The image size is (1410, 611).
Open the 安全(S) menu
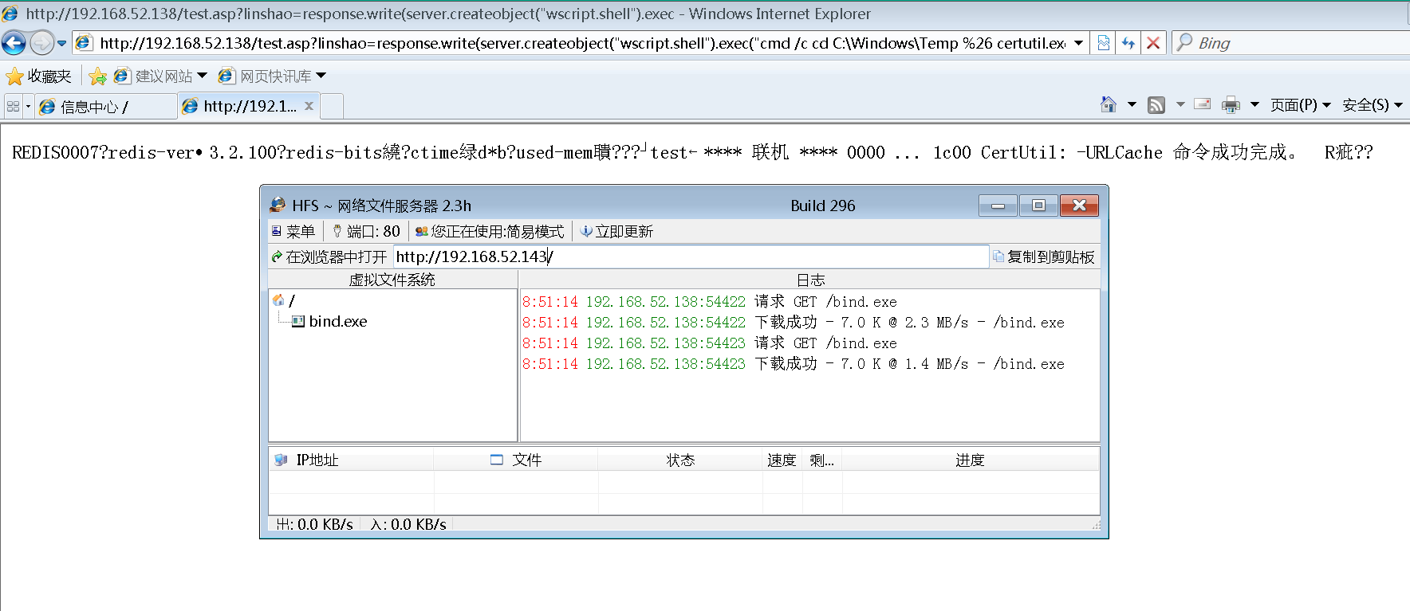coord(1373,104)
